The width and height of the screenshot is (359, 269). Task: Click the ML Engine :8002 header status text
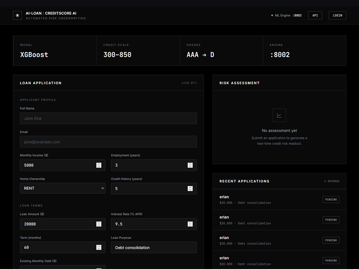(x=288, y=15)
